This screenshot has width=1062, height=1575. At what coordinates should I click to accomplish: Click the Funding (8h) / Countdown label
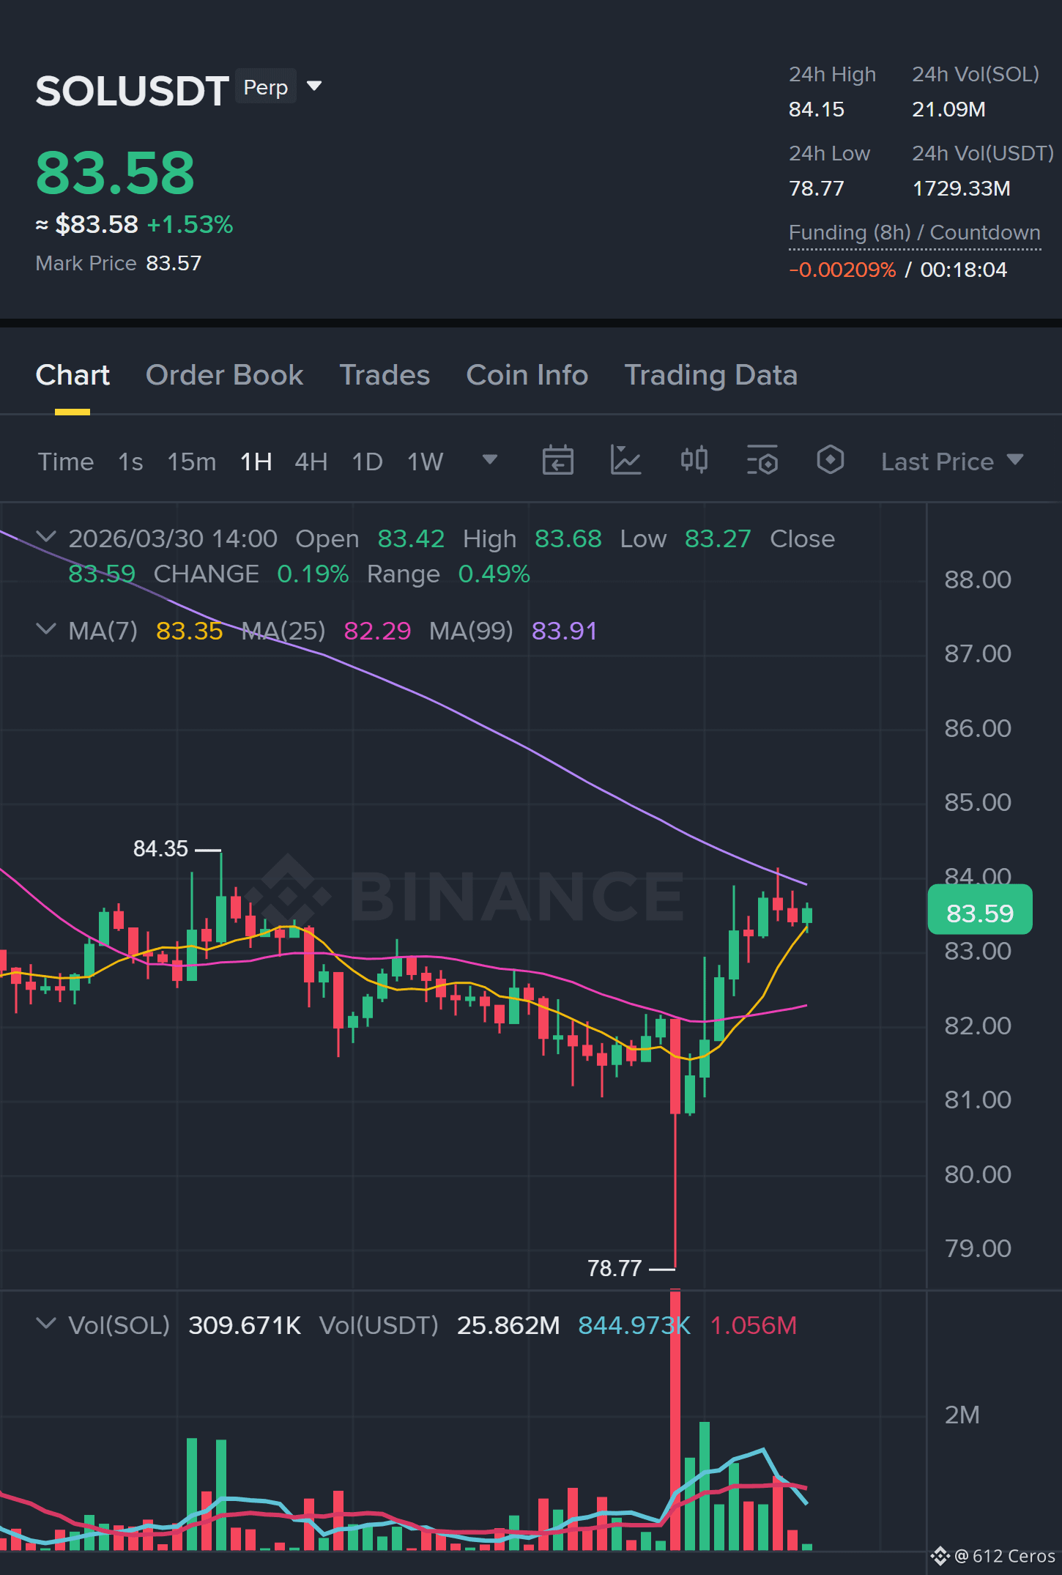tap(914, 233)
